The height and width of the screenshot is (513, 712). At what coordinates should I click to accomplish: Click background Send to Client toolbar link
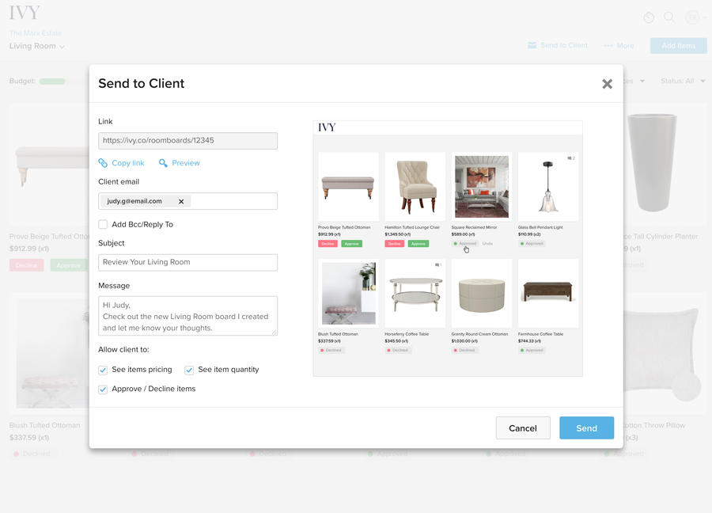click(558, 45)
